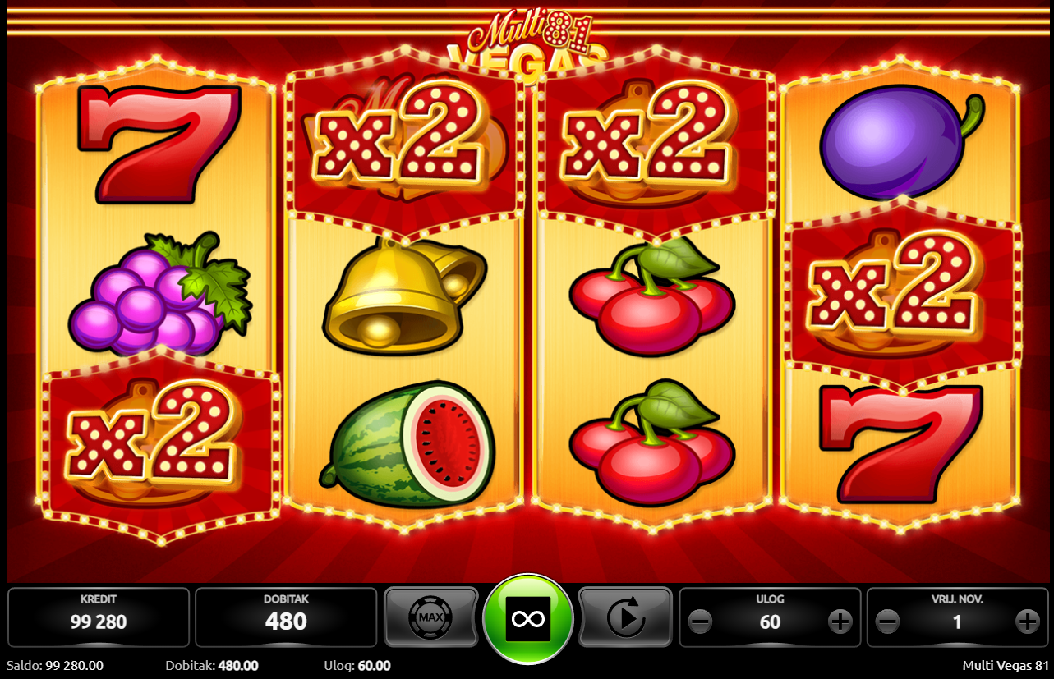Click the red 7 atop reel one

click(159, 143)
